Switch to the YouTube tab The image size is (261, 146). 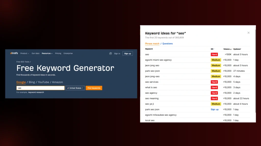point(43,82)
